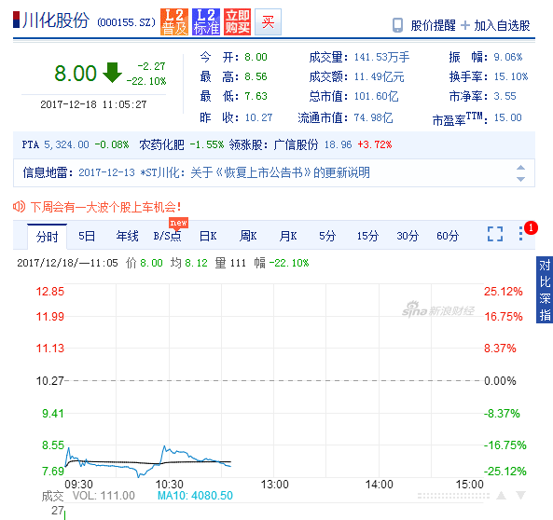The width and height of the screenshot is (553, 520).
Task: Open the 下周会有一大波个股上车机会 promo link
Action: click(105, 207)
